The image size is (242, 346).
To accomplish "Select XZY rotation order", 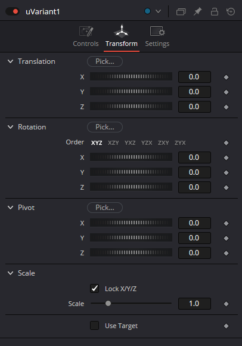I will click(113, 143).
